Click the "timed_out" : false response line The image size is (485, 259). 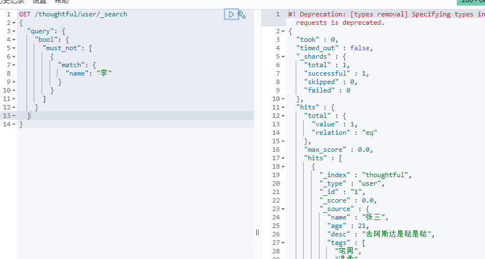tap(335, 48)
